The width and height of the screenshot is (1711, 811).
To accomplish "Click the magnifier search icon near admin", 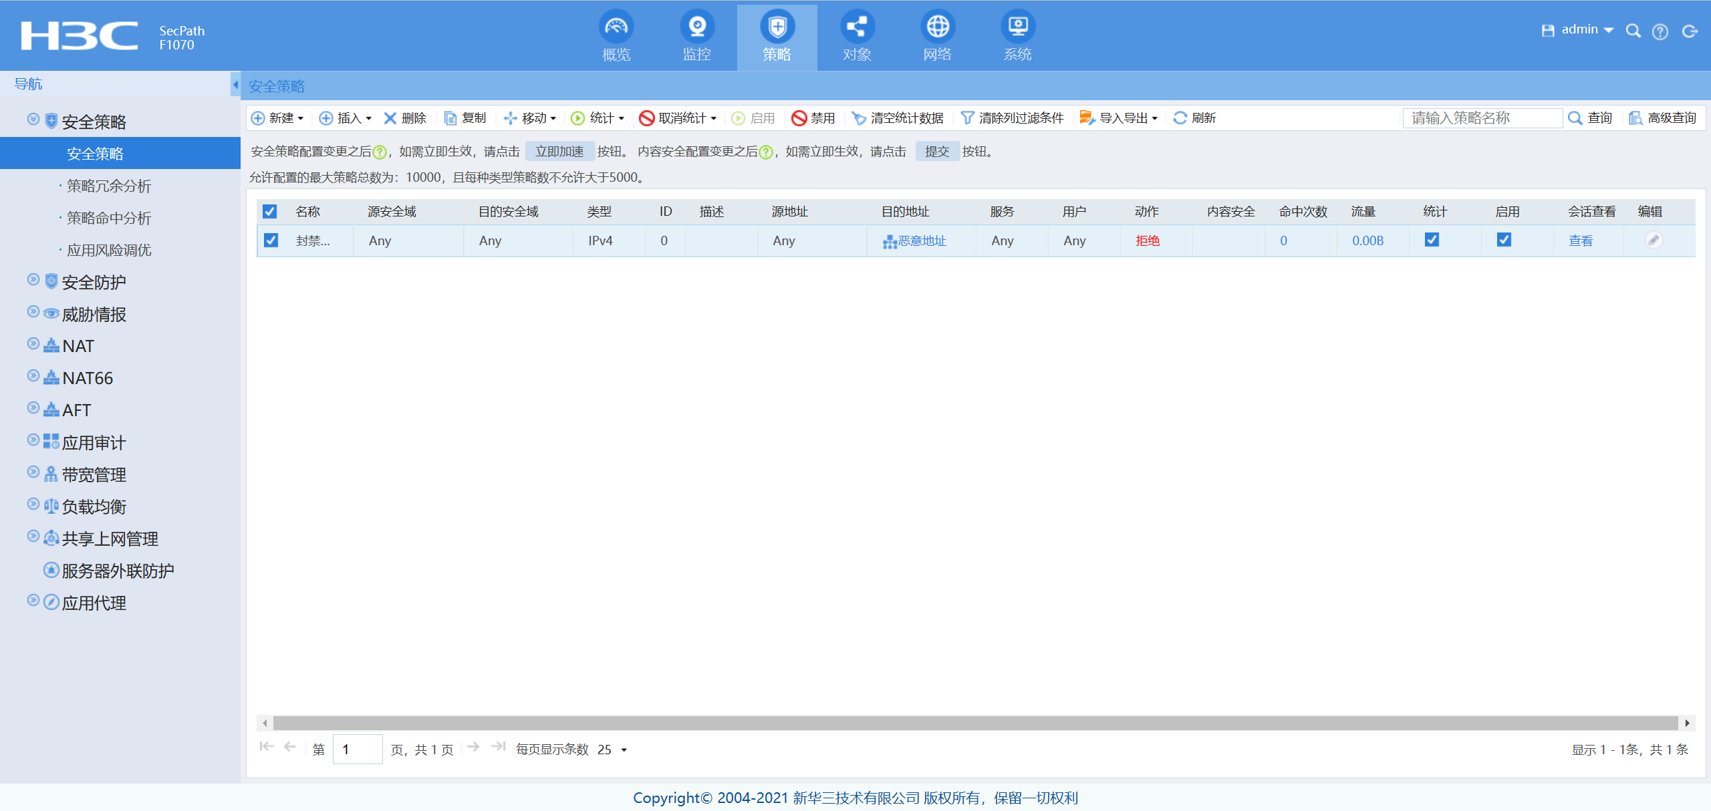I will 1633,31.
